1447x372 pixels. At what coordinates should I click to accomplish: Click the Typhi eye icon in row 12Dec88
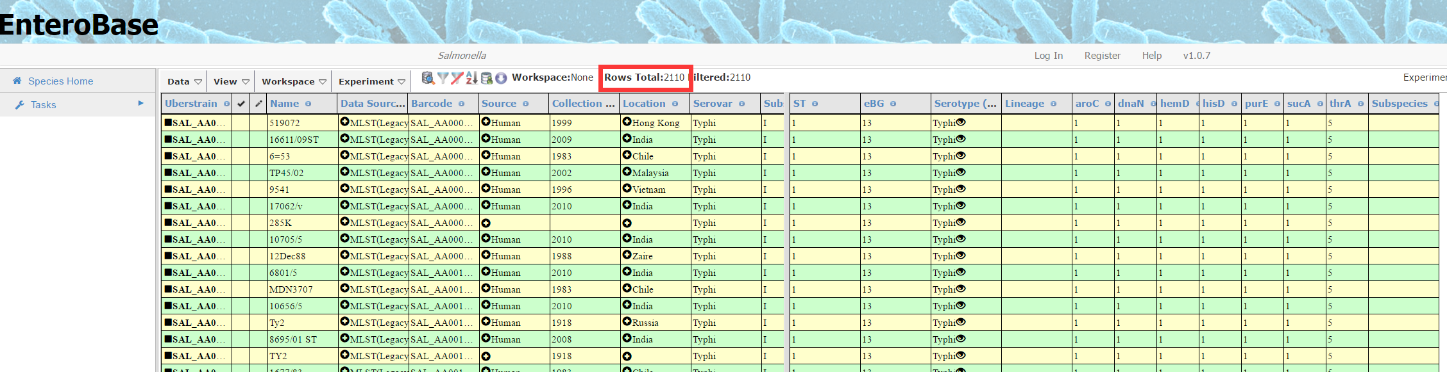[x=961, y=255]
